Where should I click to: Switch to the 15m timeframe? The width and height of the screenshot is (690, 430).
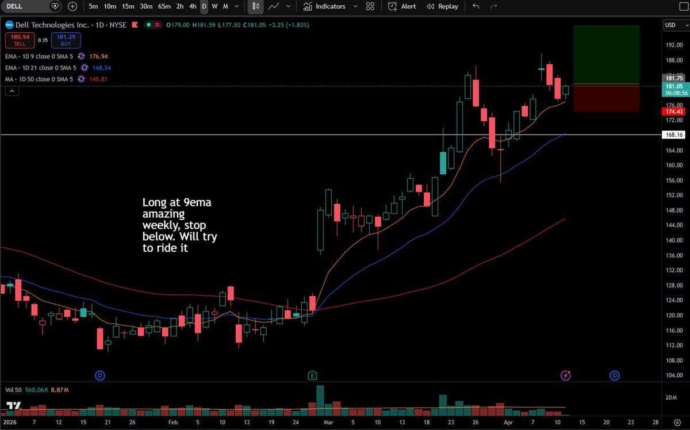128,6
